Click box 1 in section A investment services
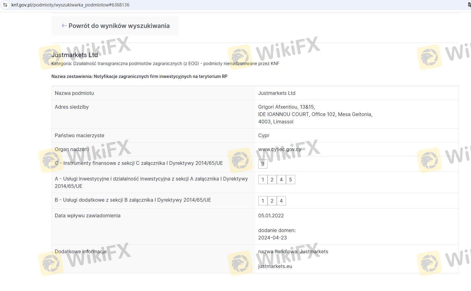471x291 pixels. (263, 180)
